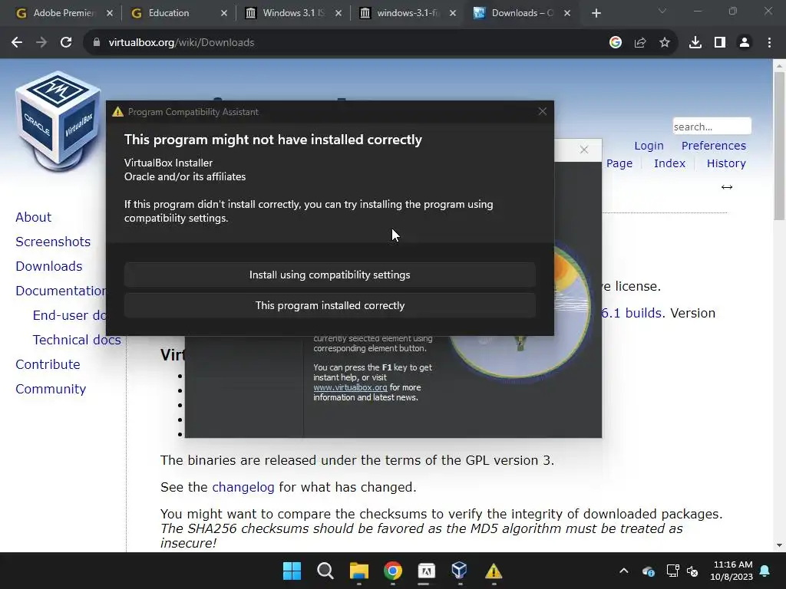Open the Preferences link
The image size is (786, 589).
(713, 146)
